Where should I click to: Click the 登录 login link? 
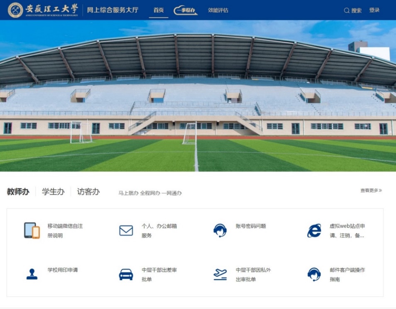[x=374, y=10]
